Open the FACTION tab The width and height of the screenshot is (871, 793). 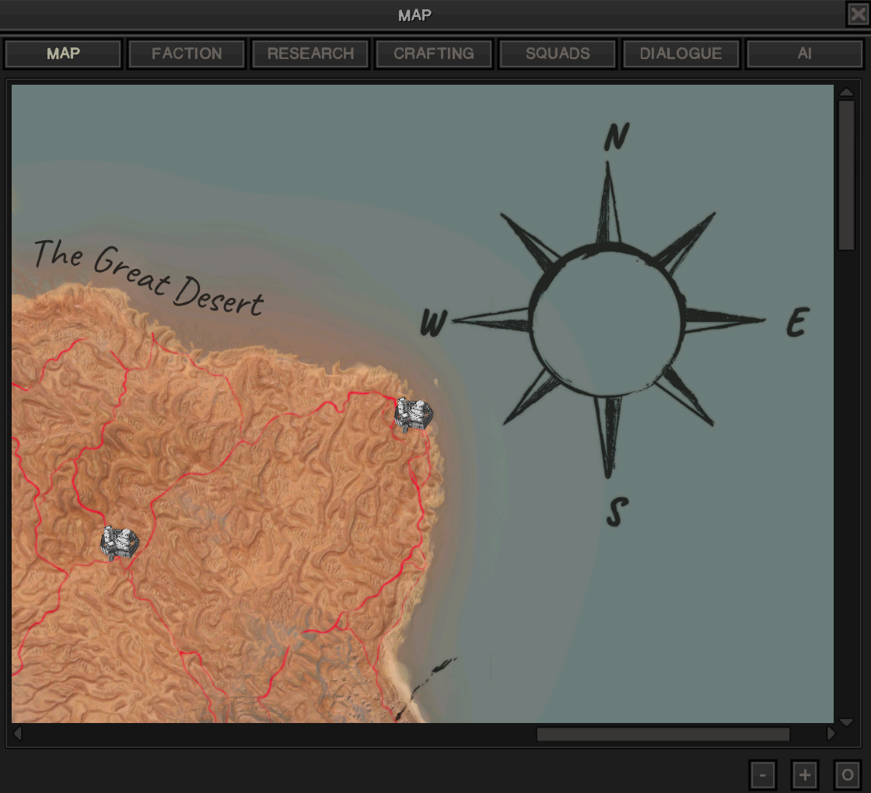point(187,54)
